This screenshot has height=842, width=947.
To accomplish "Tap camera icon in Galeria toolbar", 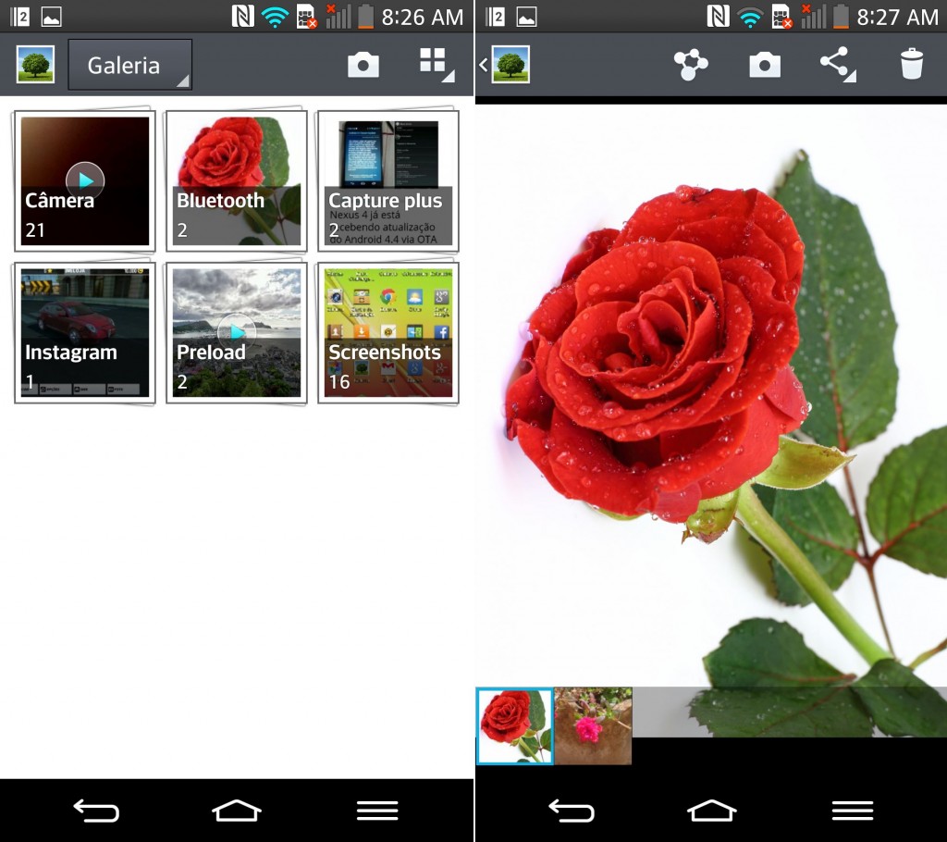I will (x=363, y=64).
